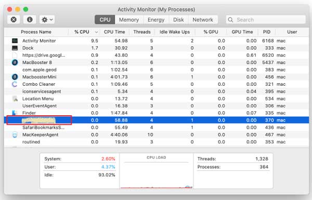Select the Finder process name
The width and height of the screenshot is (312, 200).
[x=29, y=113]
